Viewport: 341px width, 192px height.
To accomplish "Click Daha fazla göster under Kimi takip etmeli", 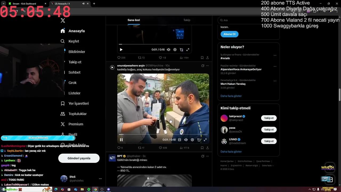I will pos(231,152).
